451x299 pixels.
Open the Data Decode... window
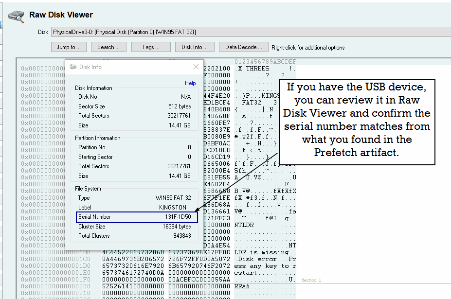[243, 47]
